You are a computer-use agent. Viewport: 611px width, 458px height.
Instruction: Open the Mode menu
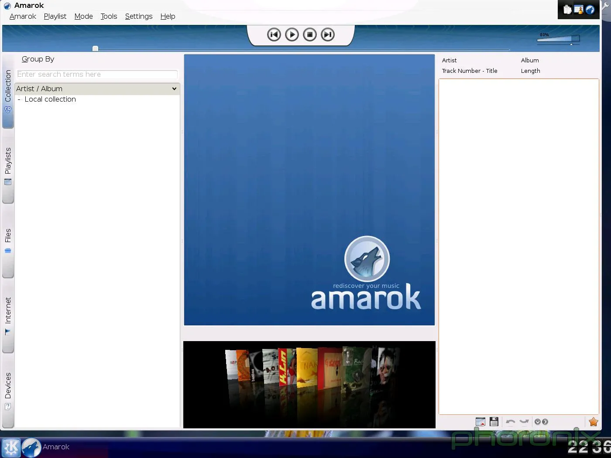pyautogui.click(x=83, y=16)
